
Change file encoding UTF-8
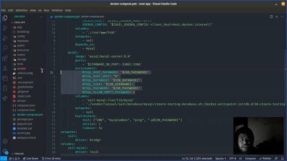[232, 158]
